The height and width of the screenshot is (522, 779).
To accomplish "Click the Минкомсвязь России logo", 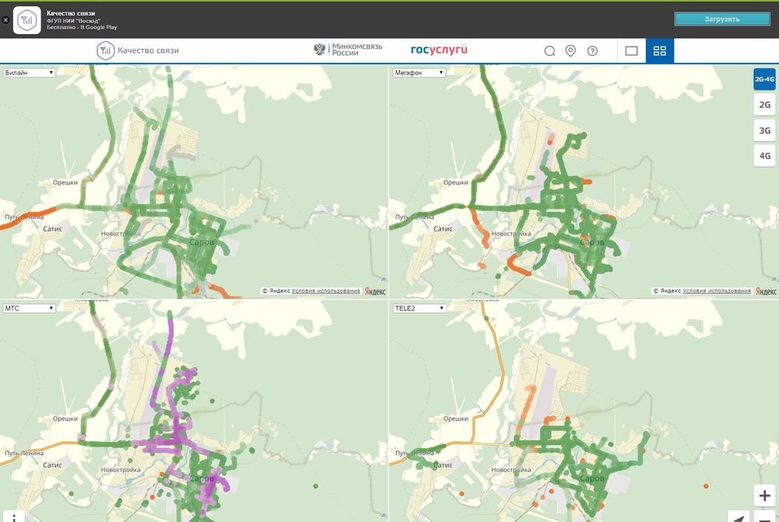I will tap(348, 51).
